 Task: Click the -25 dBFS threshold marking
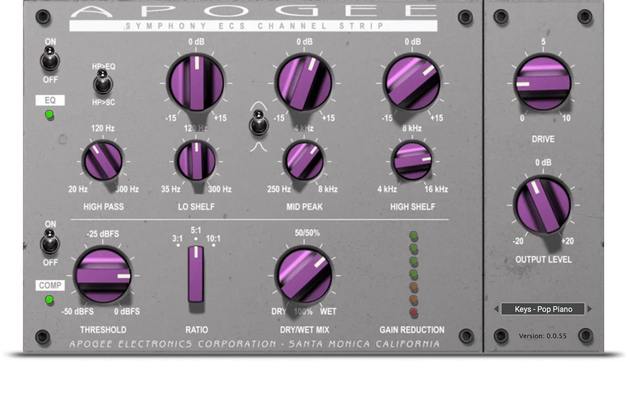[x=102, y=234]
